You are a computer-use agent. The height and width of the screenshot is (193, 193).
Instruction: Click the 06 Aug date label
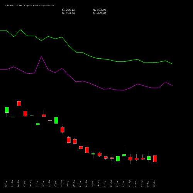18,184
